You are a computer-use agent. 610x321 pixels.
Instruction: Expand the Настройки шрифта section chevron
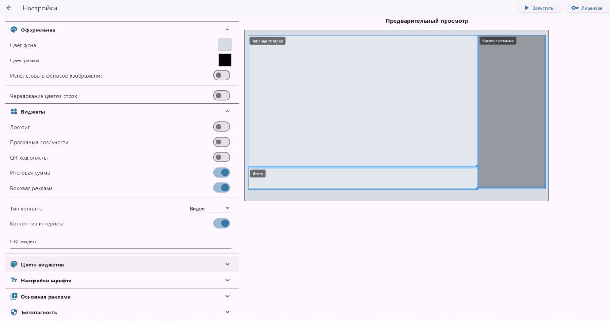click(227, 280)
